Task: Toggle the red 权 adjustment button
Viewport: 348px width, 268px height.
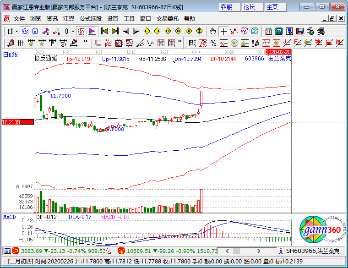Action: [x=81, y=31]
